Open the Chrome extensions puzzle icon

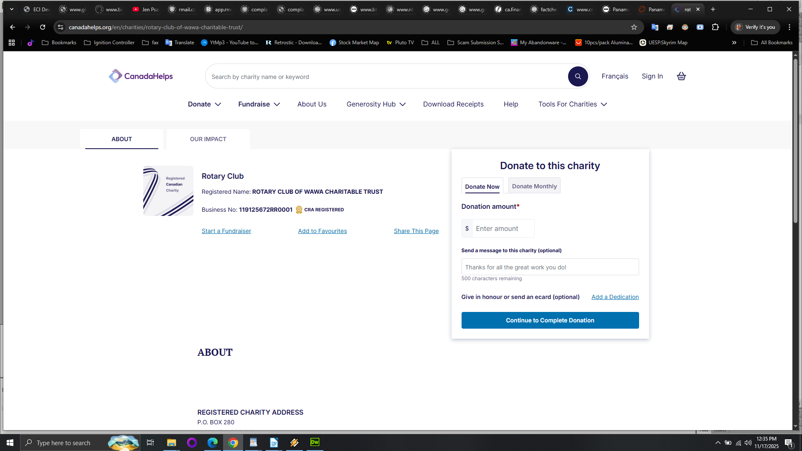[x=715, y=27]
